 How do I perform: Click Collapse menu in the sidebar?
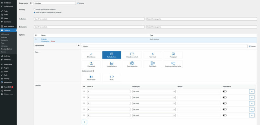pyautogui.click(x=8, y=94)
